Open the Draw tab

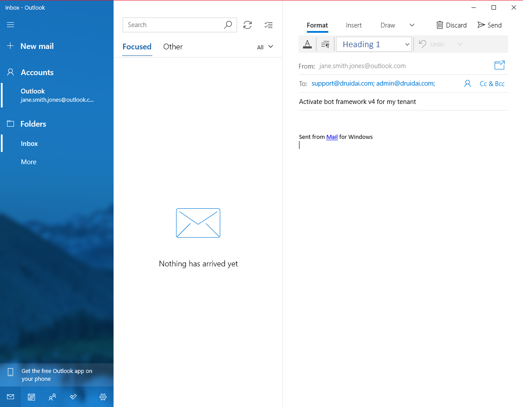click(x=388, y=25)
